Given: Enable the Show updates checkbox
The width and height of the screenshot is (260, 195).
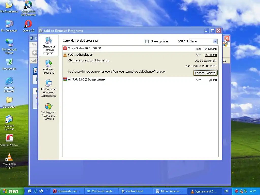Looking at the screenshot, I should [147, 41].
